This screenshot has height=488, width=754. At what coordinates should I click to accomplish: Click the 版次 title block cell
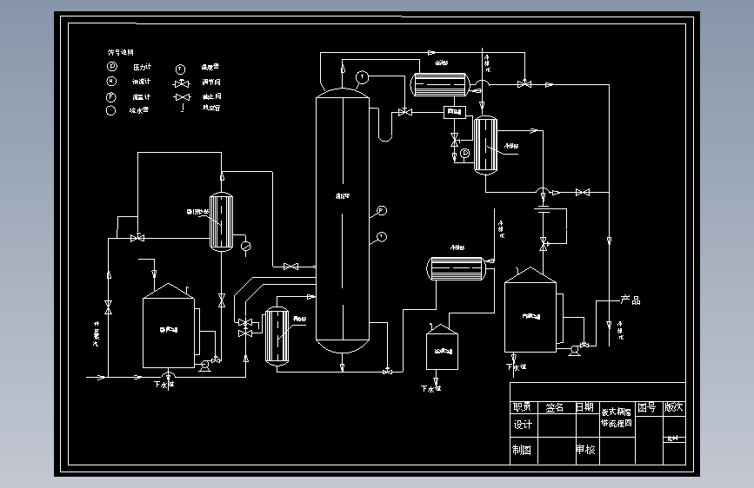click(674, 407)
